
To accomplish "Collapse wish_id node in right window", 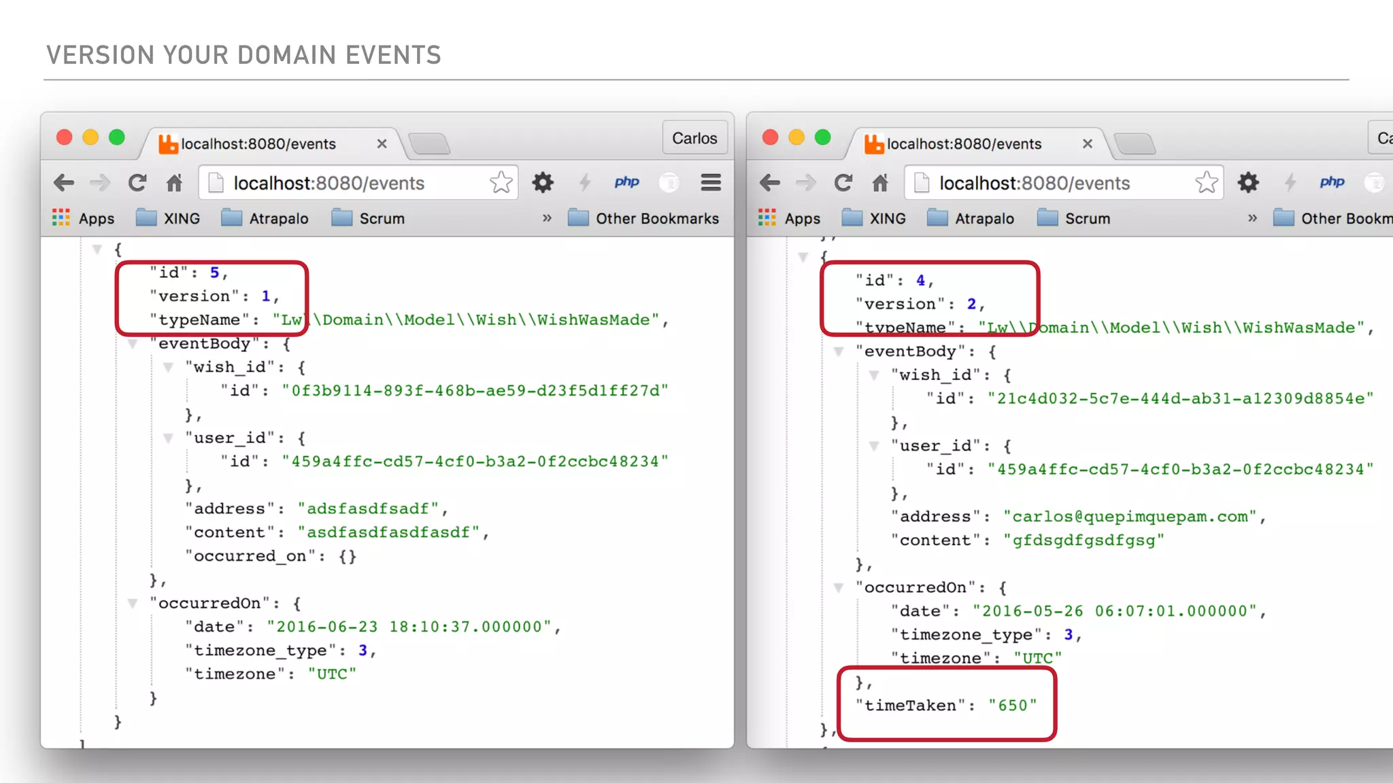I will click(x=874, y=375).
